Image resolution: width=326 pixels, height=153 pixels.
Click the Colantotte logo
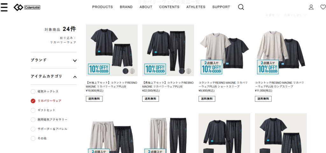tap(27, 7)
